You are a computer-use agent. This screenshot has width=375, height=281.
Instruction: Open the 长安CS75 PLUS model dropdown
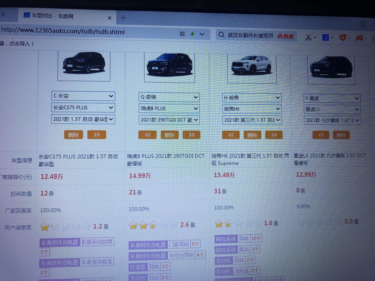coord(83,107)
